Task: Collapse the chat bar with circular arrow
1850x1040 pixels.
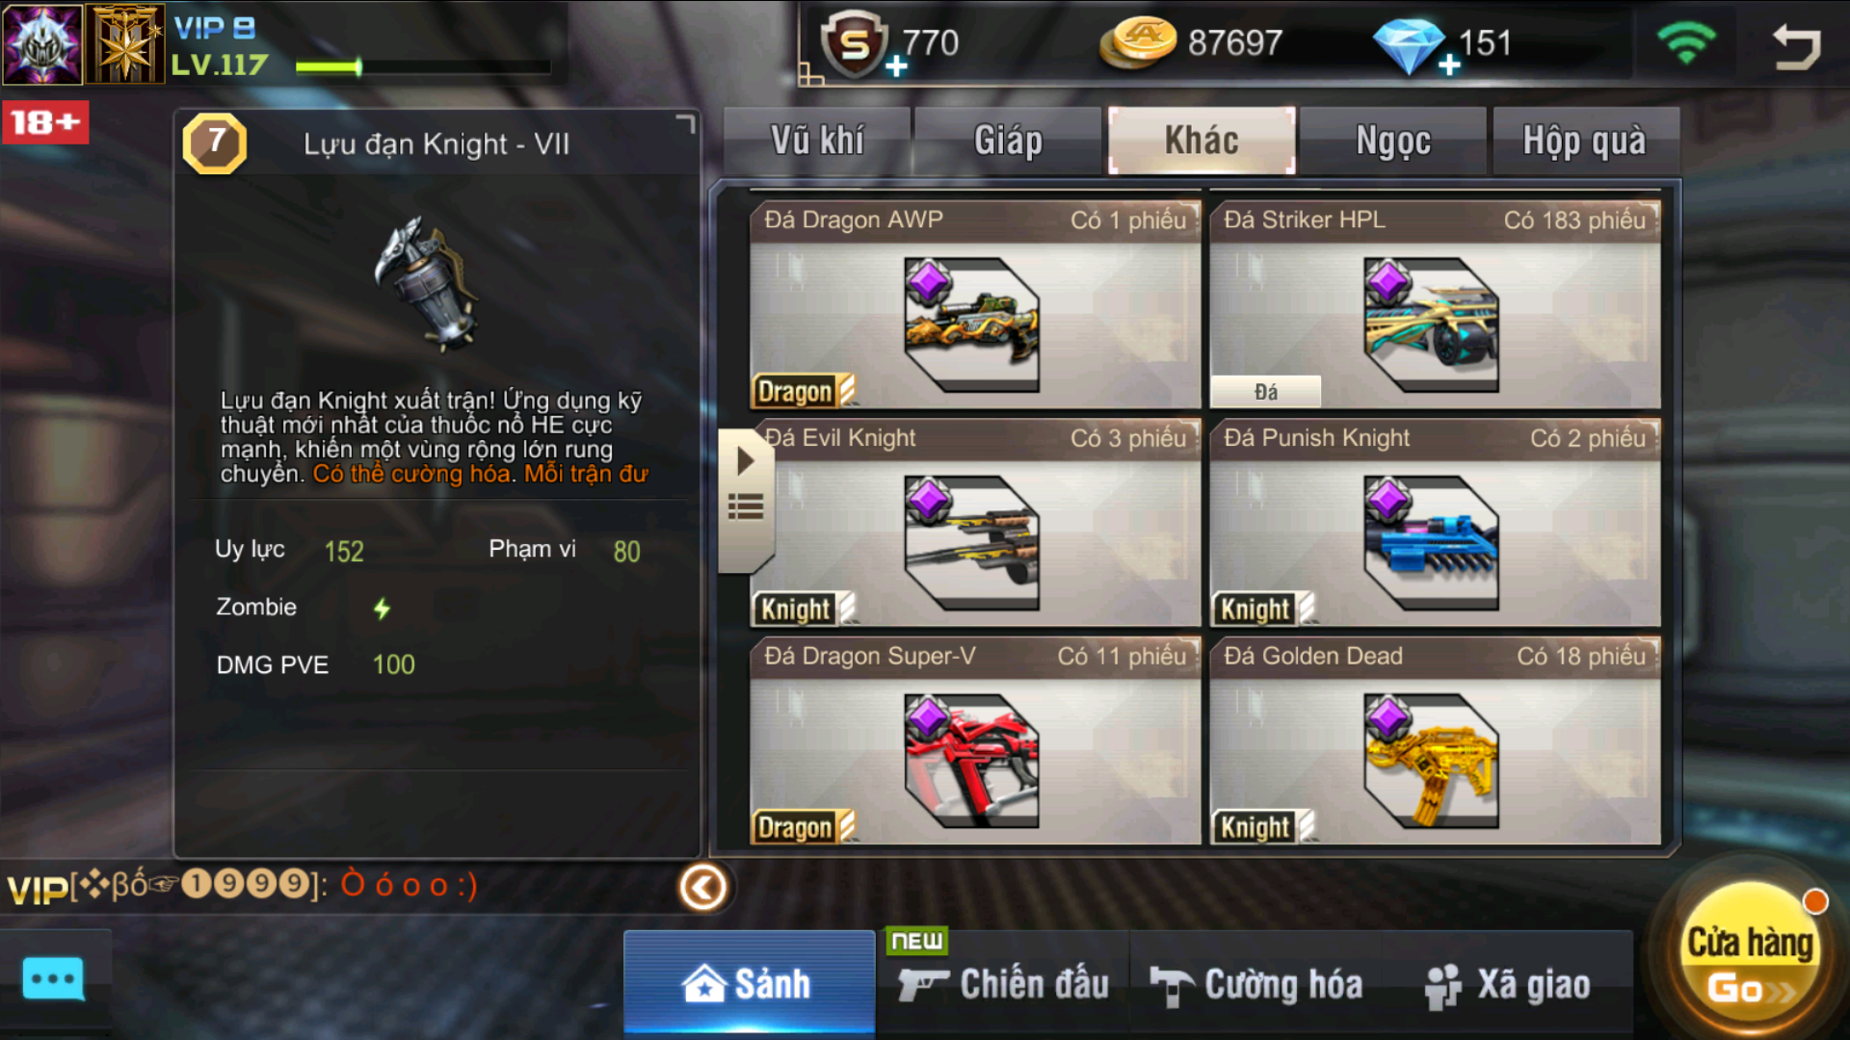Action: pos(703,887)
